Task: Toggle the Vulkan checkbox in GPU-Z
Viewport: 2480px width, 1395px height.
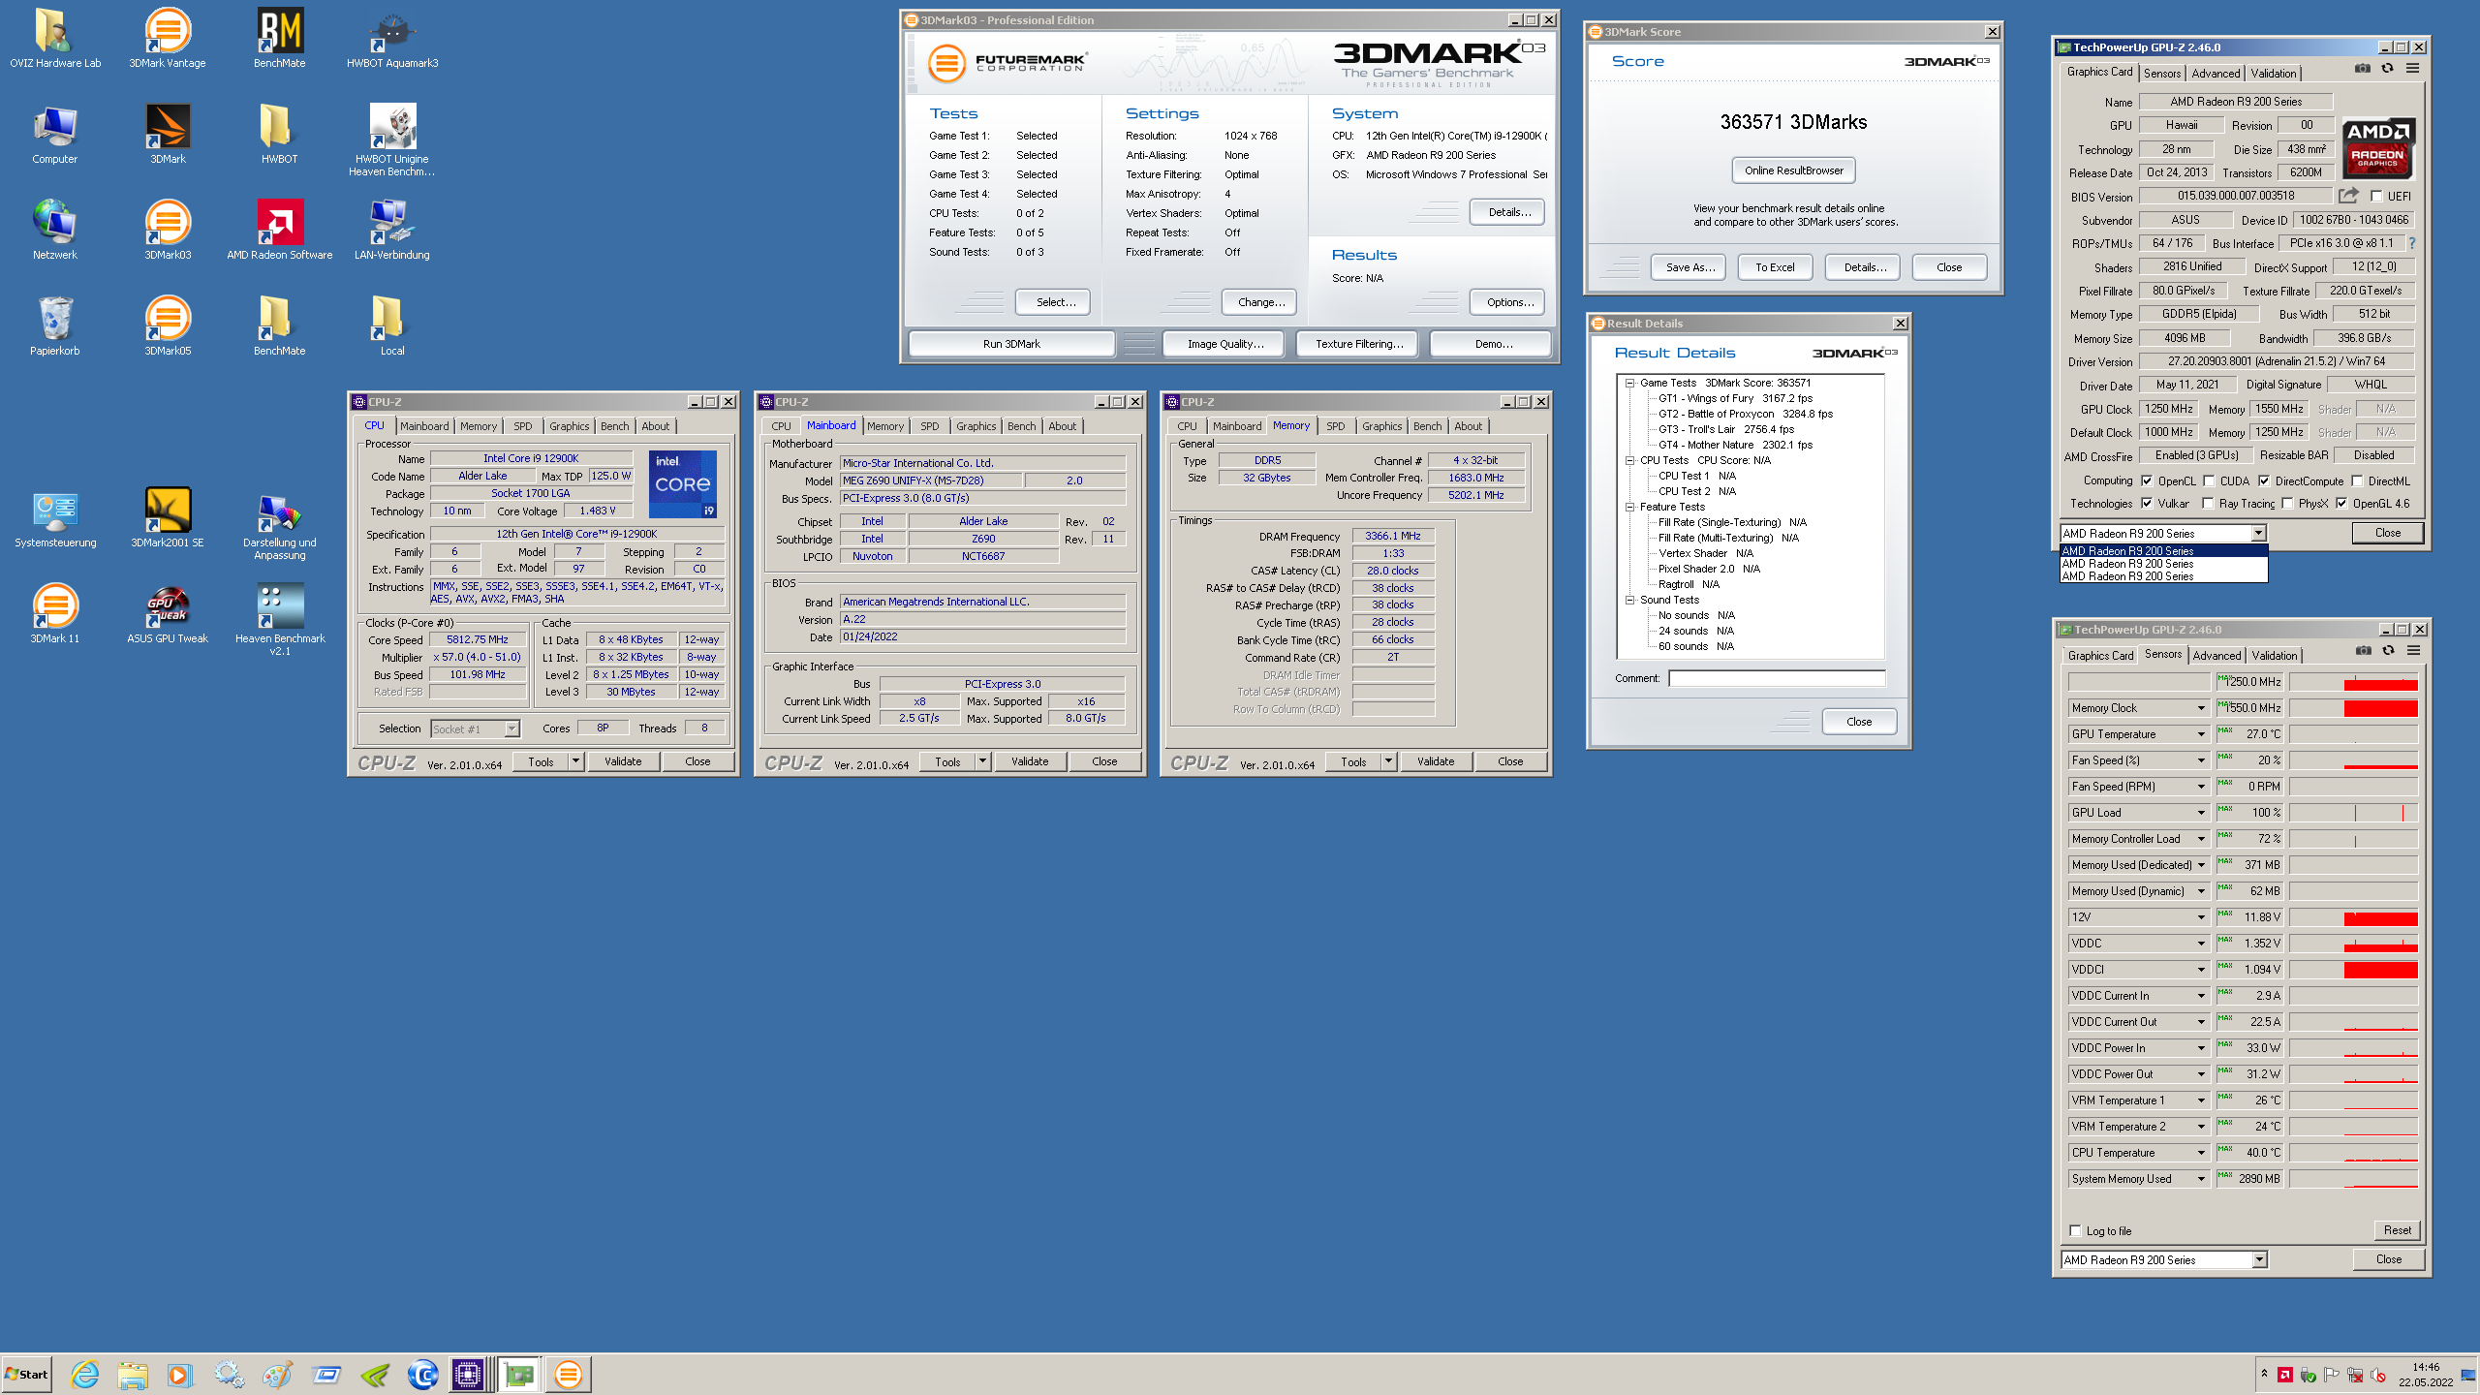Action: pyautogui.click(x=2147, y=503)
